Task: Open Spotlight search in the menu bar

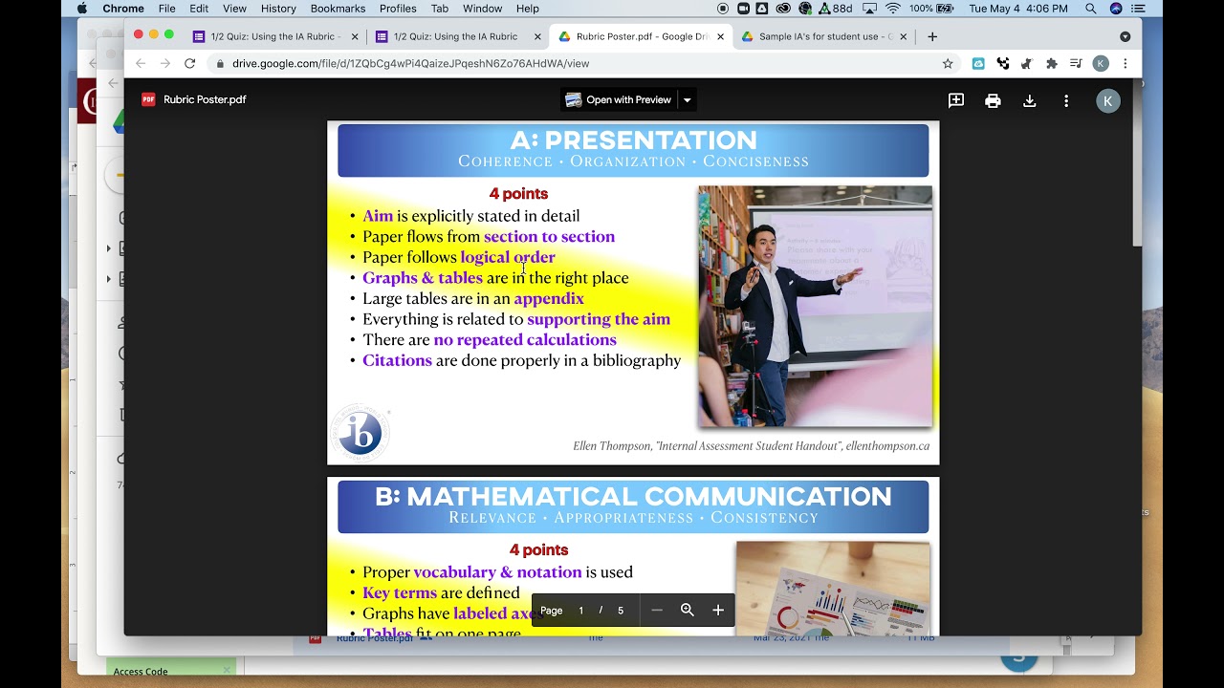Action: 1091,9
